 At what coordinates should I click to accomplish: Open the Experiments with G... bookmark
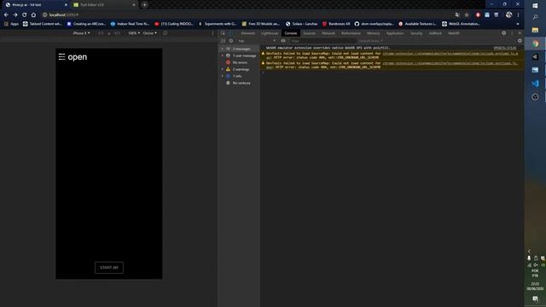pos(218,24)
